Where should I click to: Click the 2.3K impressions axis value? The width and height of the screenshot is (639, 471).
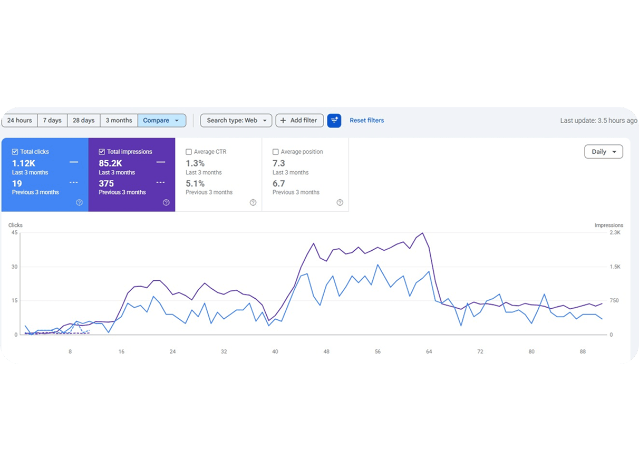pos(616,232)
